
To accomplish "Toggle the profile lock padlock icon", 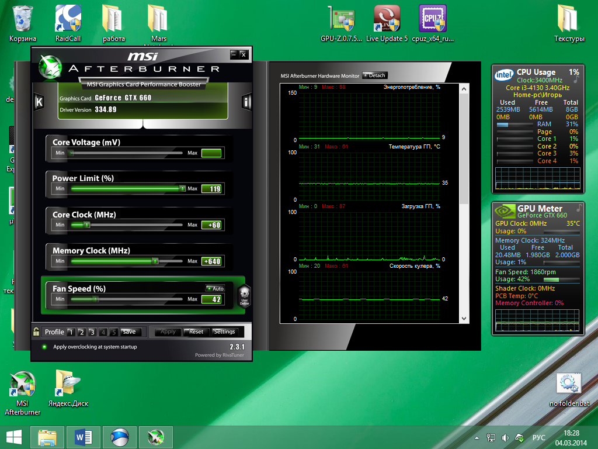I will pos(36,331).
